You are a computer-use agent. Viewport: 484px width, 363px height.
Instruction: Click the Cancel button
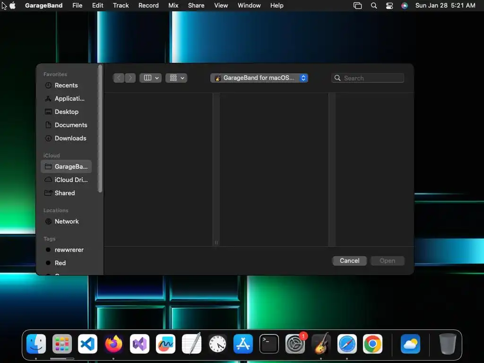coord(349,261)
